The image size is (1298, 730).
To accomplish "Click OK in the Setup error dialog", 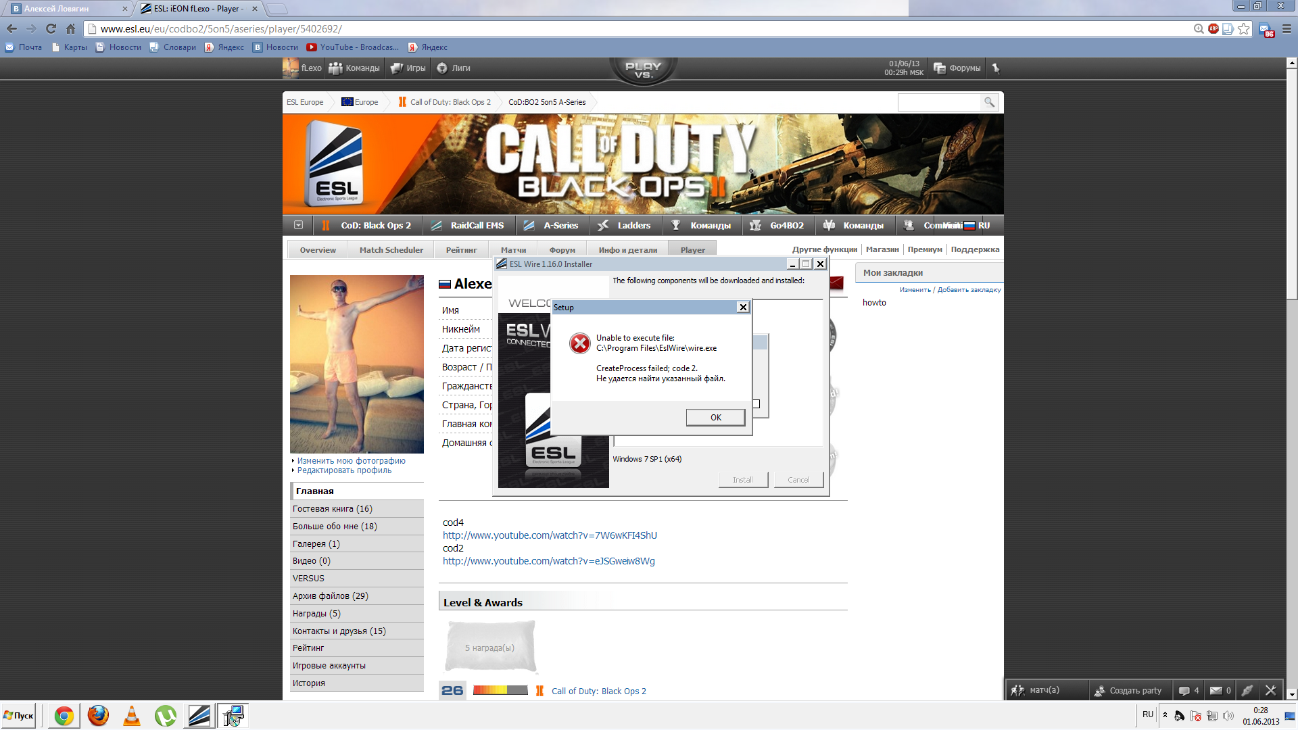I will coord(715,418).
